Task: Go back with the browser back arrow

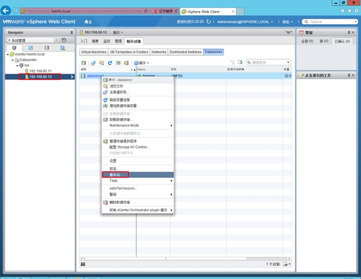Action: click(x=6, y=11)
